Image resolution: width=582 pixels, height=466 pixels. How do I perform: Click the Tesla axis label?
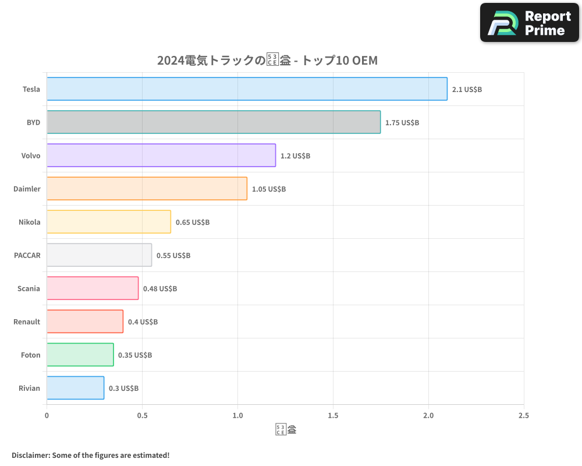(30, 89)
